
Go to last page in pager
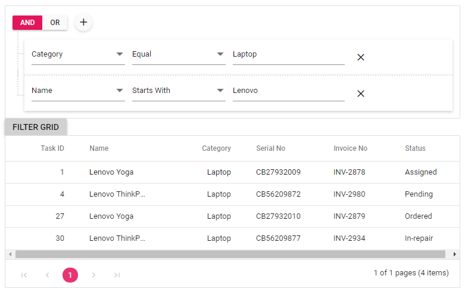[117, 275]
